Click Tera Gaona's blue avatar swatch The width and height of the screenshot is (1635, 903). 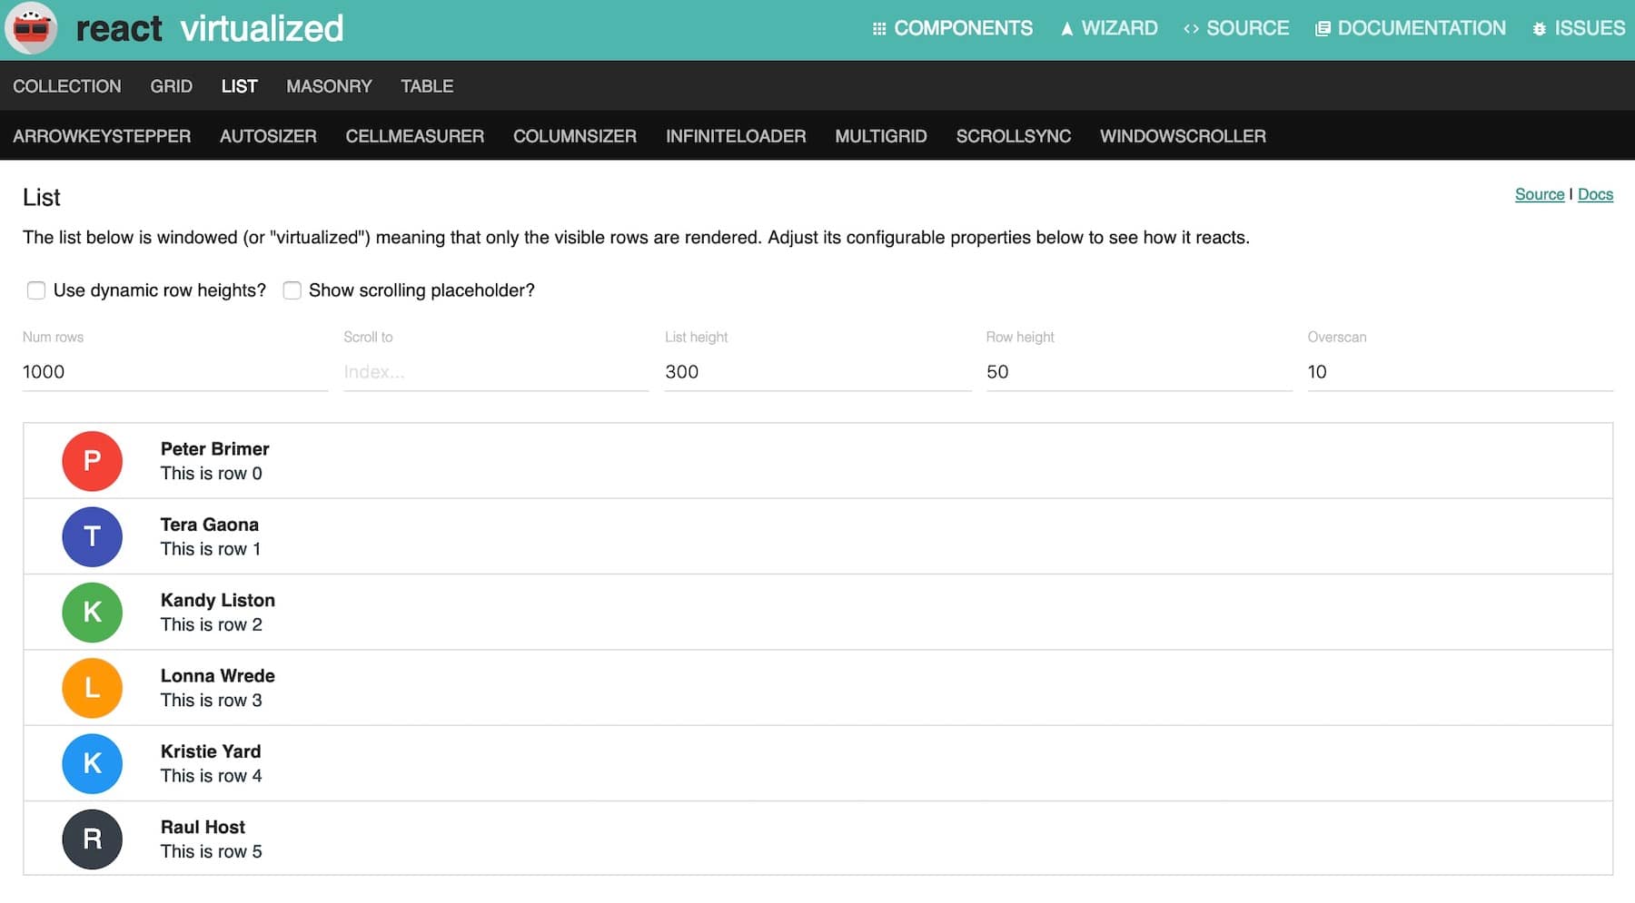(x=92, y=536)
